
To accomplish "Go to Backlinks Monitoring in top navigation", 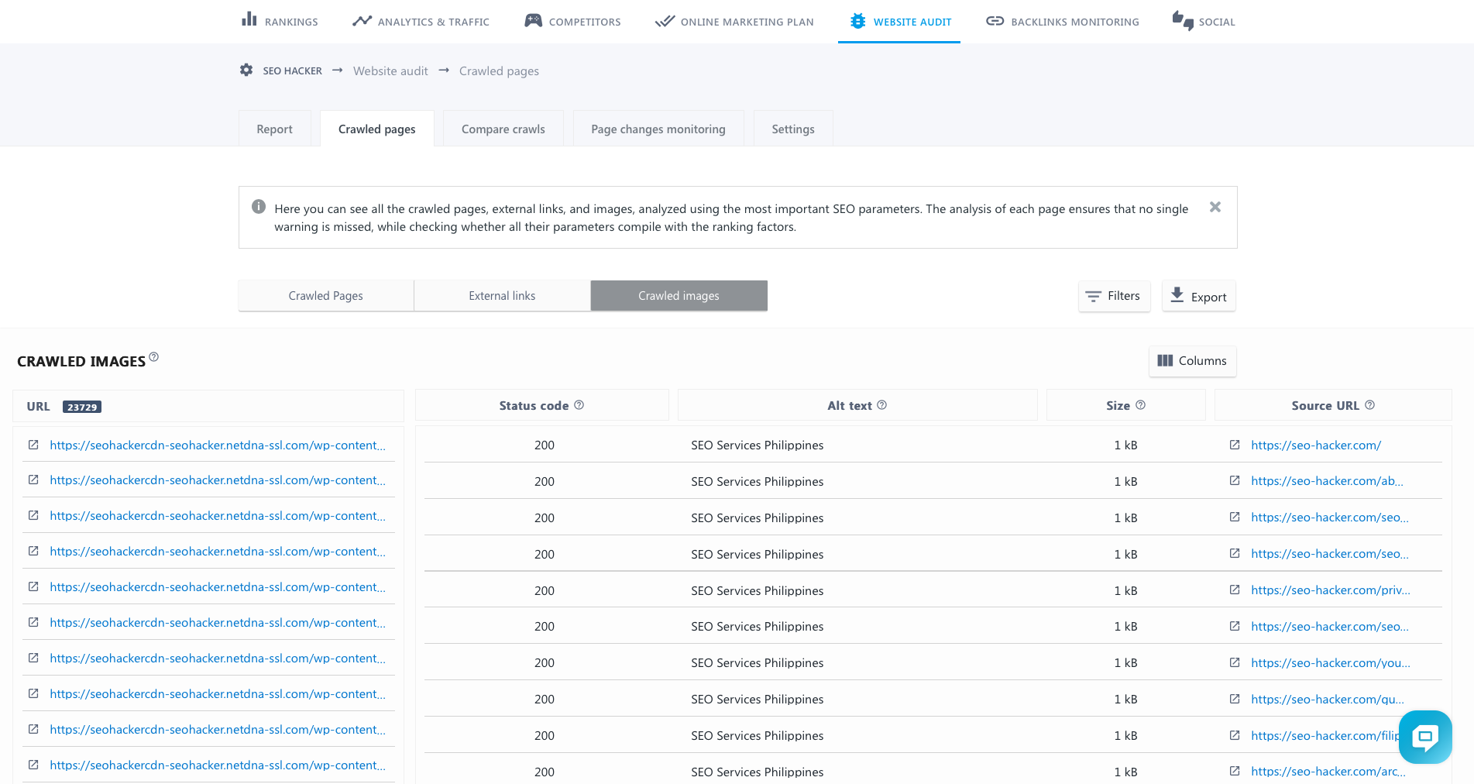I will 1063,22.
